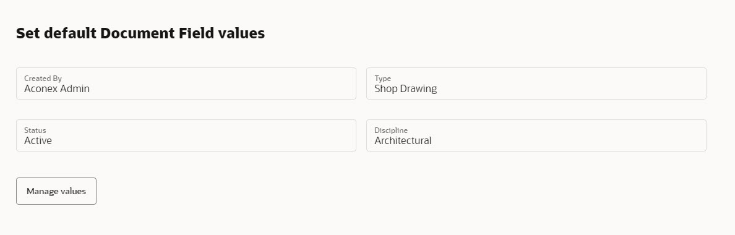Click the word values in Manage values
Viewport: 735px width, 235px height.
click(74, 191)
